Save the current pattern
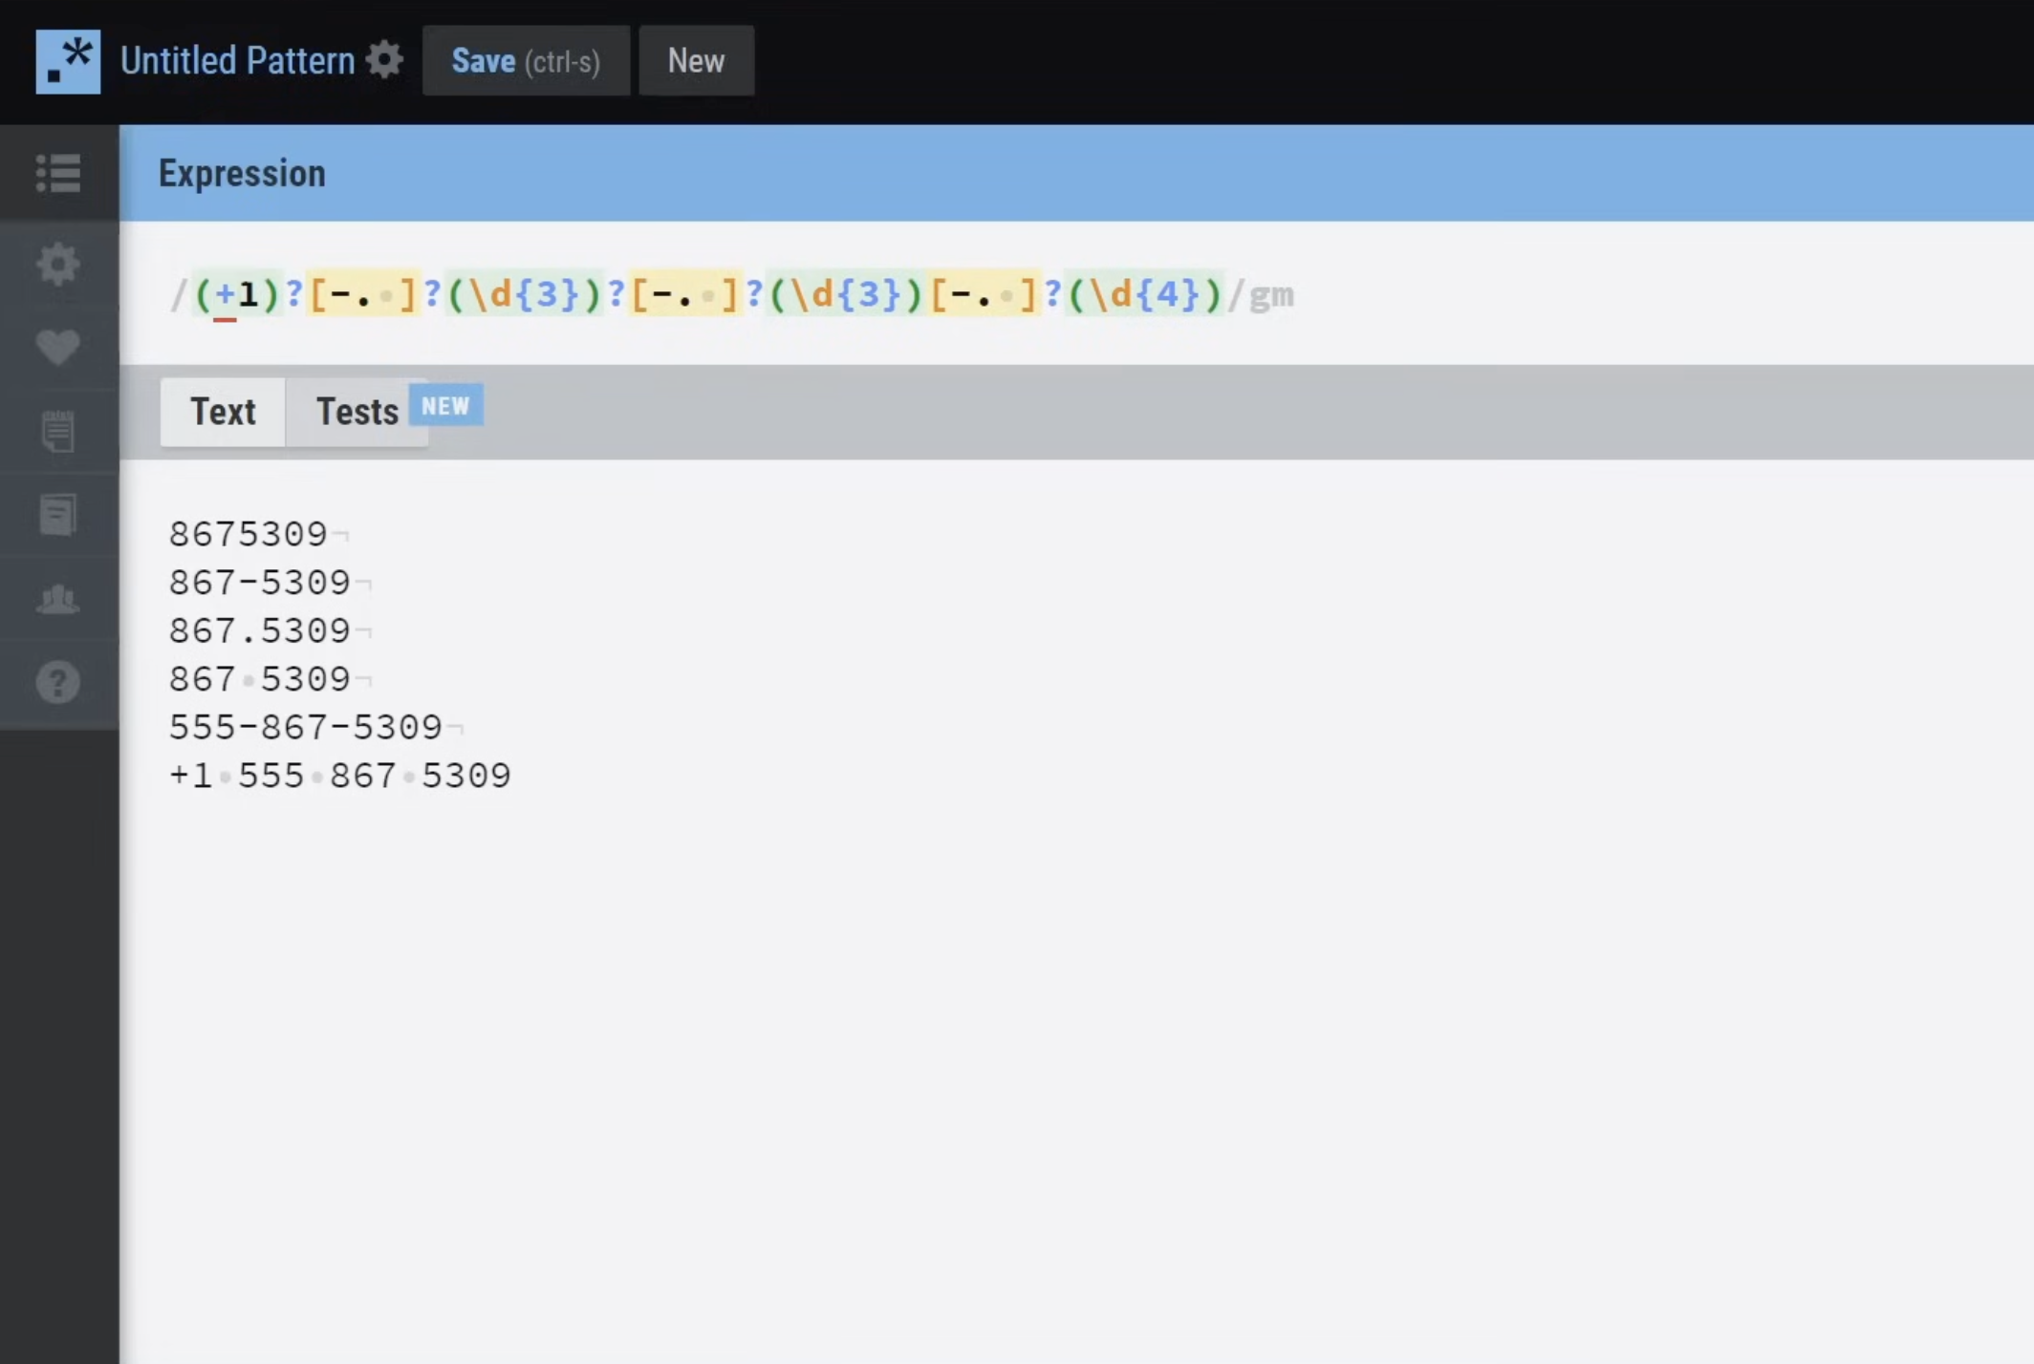Screen dimensions: 2034x1364 coord(526,60)
